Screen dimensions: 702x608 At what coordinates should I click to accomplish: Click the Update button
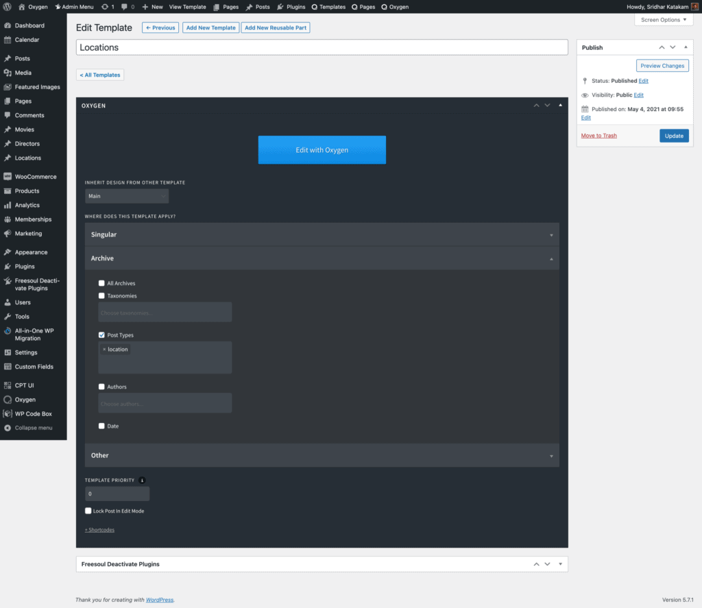[674, 136]
